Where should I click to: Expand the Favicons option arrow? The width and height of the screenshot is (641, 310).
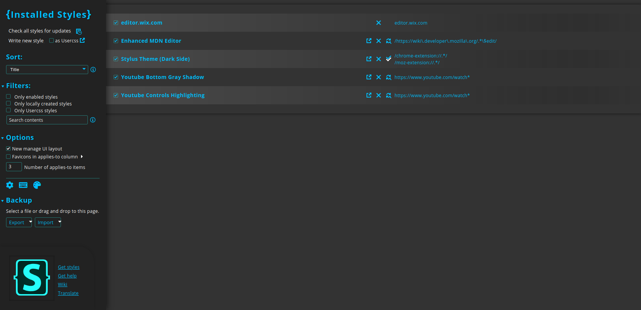pos(82,157)
